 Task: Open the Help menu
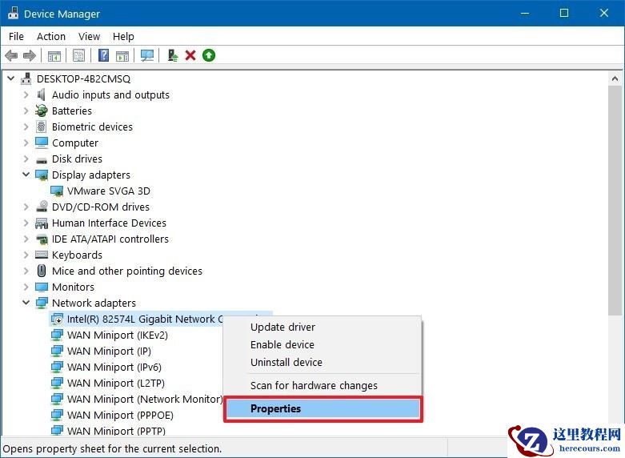coord(123,36)
